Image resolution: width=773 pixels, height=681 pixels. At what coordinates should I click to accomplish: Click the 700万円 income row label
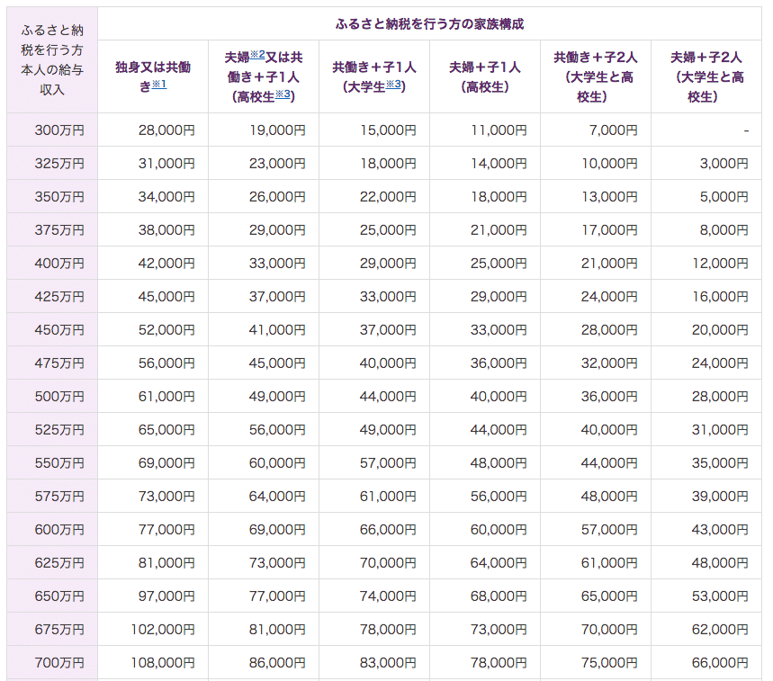tap(59, 663)
